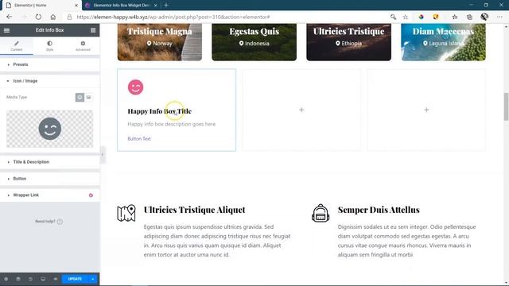This screenshot has width=509, height=286.
Task: Open the Diam Maecenas Laguna Island card
Action: click(444, 42)
